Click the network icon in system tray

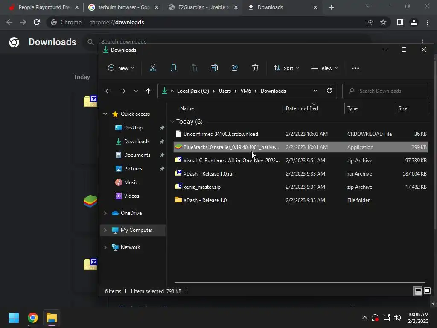click(387, 318)
